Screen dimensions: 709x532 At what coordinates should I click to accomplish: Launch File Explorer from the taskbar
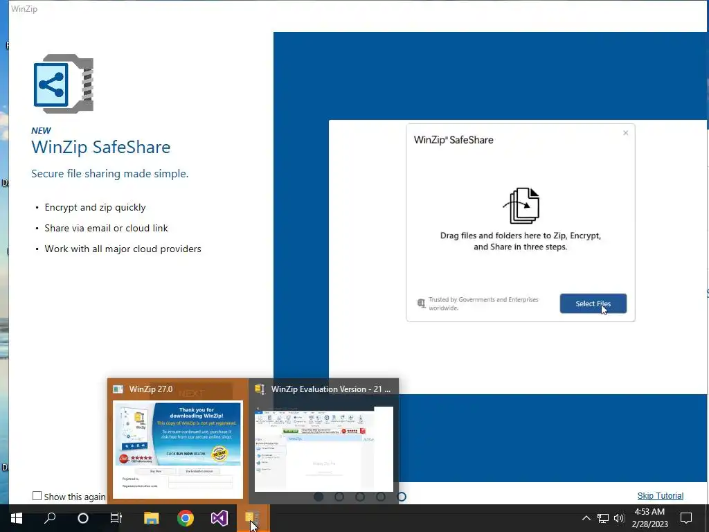pyautogui.click(x=152, y=518)
